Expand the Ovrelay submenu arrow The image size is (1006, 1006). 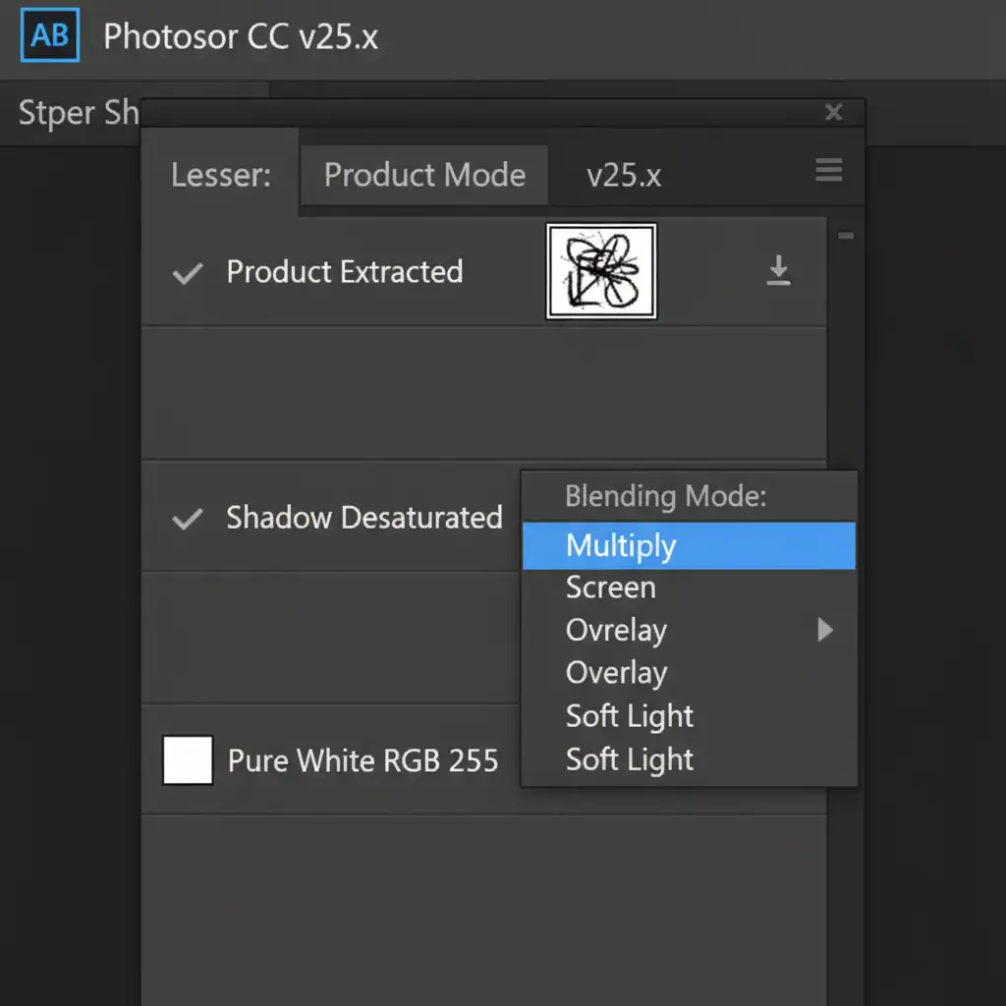825,630
